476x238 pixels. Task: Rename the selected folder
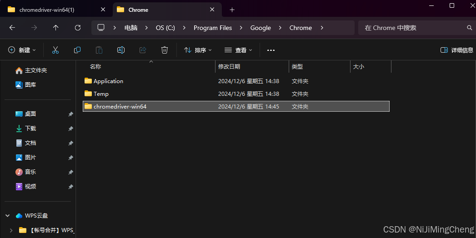tap(121, 50)
